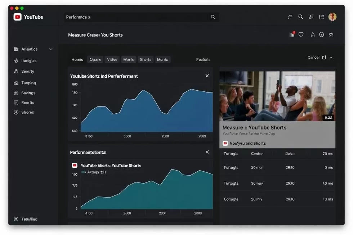
Task: Click the Tatelieg icon at sidebar bottom
Action: coord(16,219)
